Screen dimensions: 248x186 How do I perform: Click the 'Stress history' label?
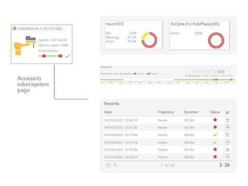(x=49, y=51)
